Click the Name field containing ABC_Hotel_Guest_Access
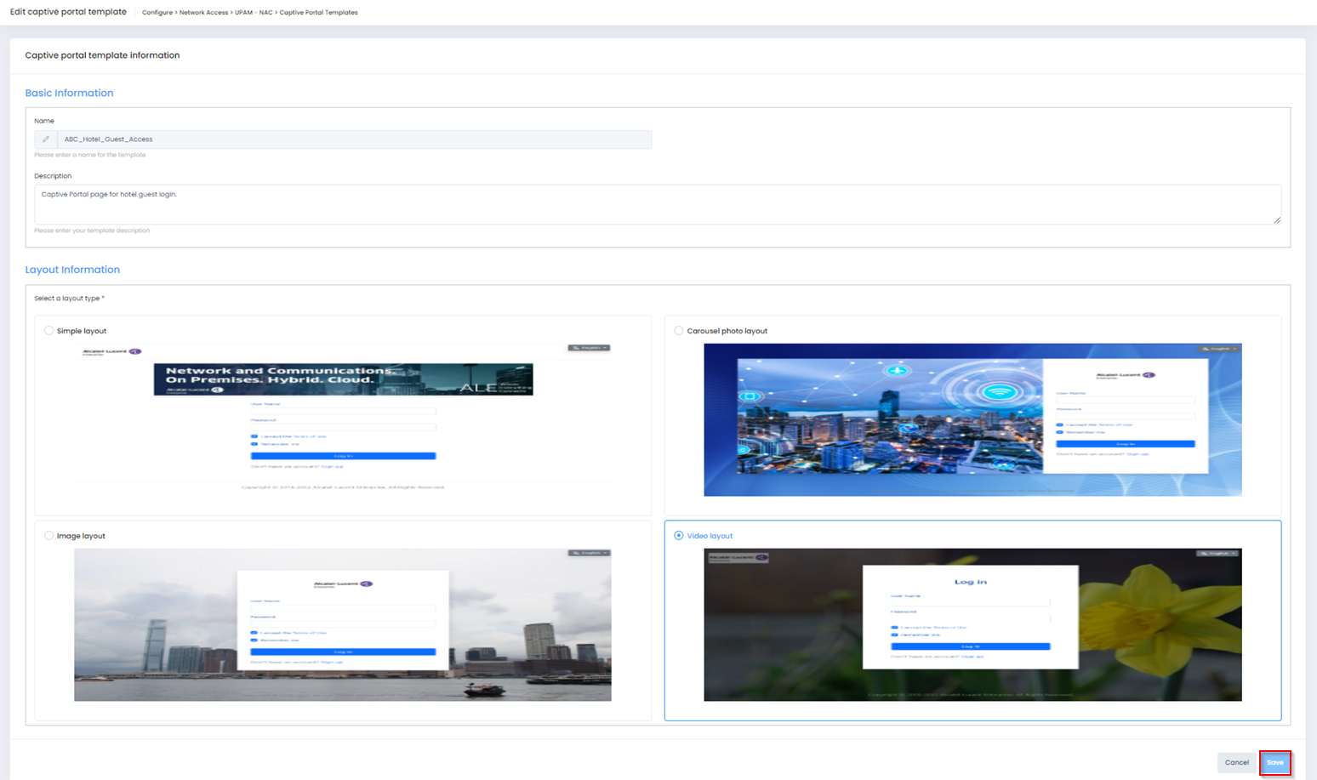This screenshot has width=1317, height=780. [x=353, y=139]
